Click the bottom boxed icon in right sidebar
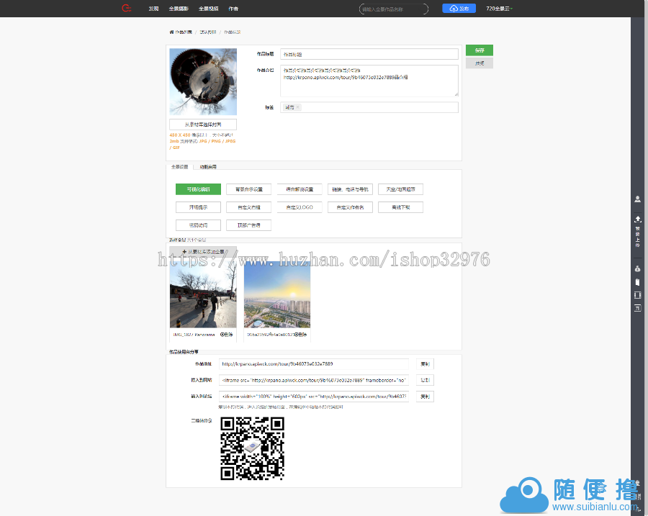 point(638,308)
